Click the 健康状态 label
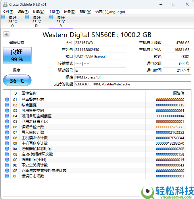Image resolution: width=194 pixels, height=199 pixels. click(x=17, y=43)
